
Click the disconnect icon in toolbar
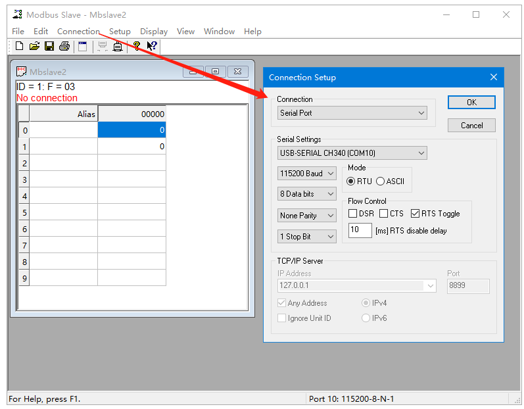118,46
